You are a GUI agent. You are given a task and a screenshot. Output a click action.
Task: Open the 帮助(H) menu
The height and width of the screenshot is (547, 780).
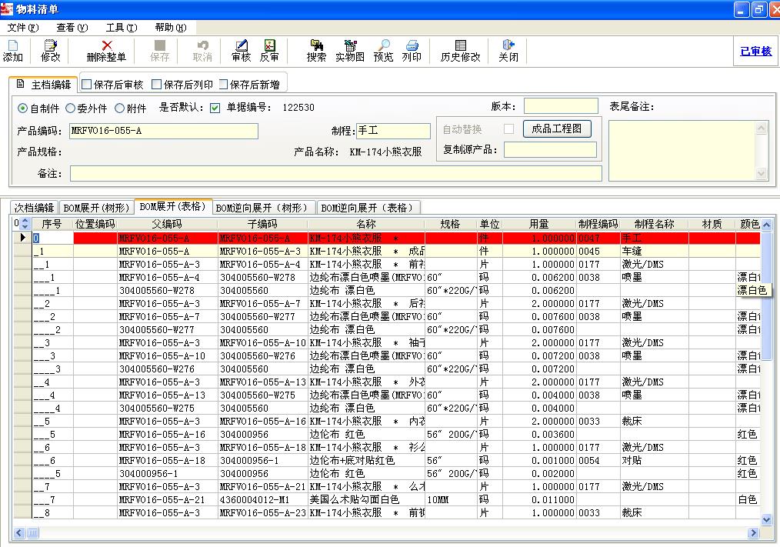click(171, 28)
